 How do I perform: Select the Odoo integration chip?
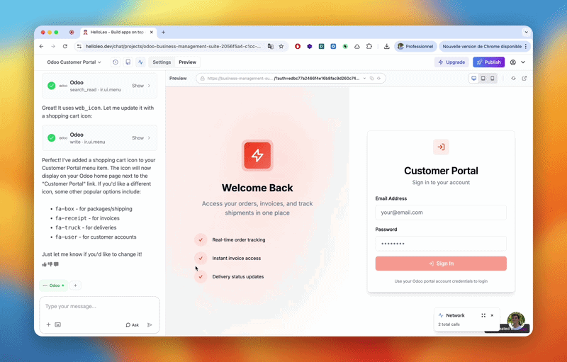click(x=53, y=285)
